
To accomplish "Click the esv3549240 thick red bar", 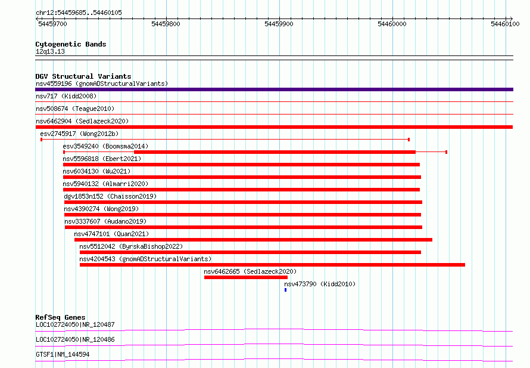I will coord(275,152).
